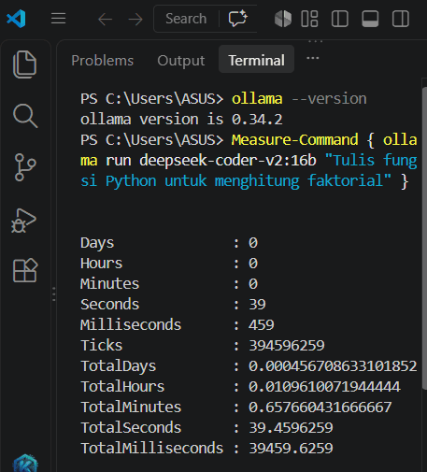Open the Extensions view
This screenshot has height=472, width=427.
(25, 270)
